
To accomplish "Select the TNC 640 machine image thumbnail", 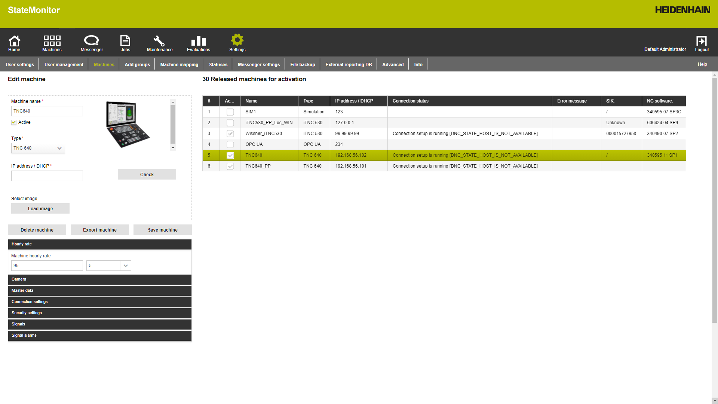I will tap(128, 124).
